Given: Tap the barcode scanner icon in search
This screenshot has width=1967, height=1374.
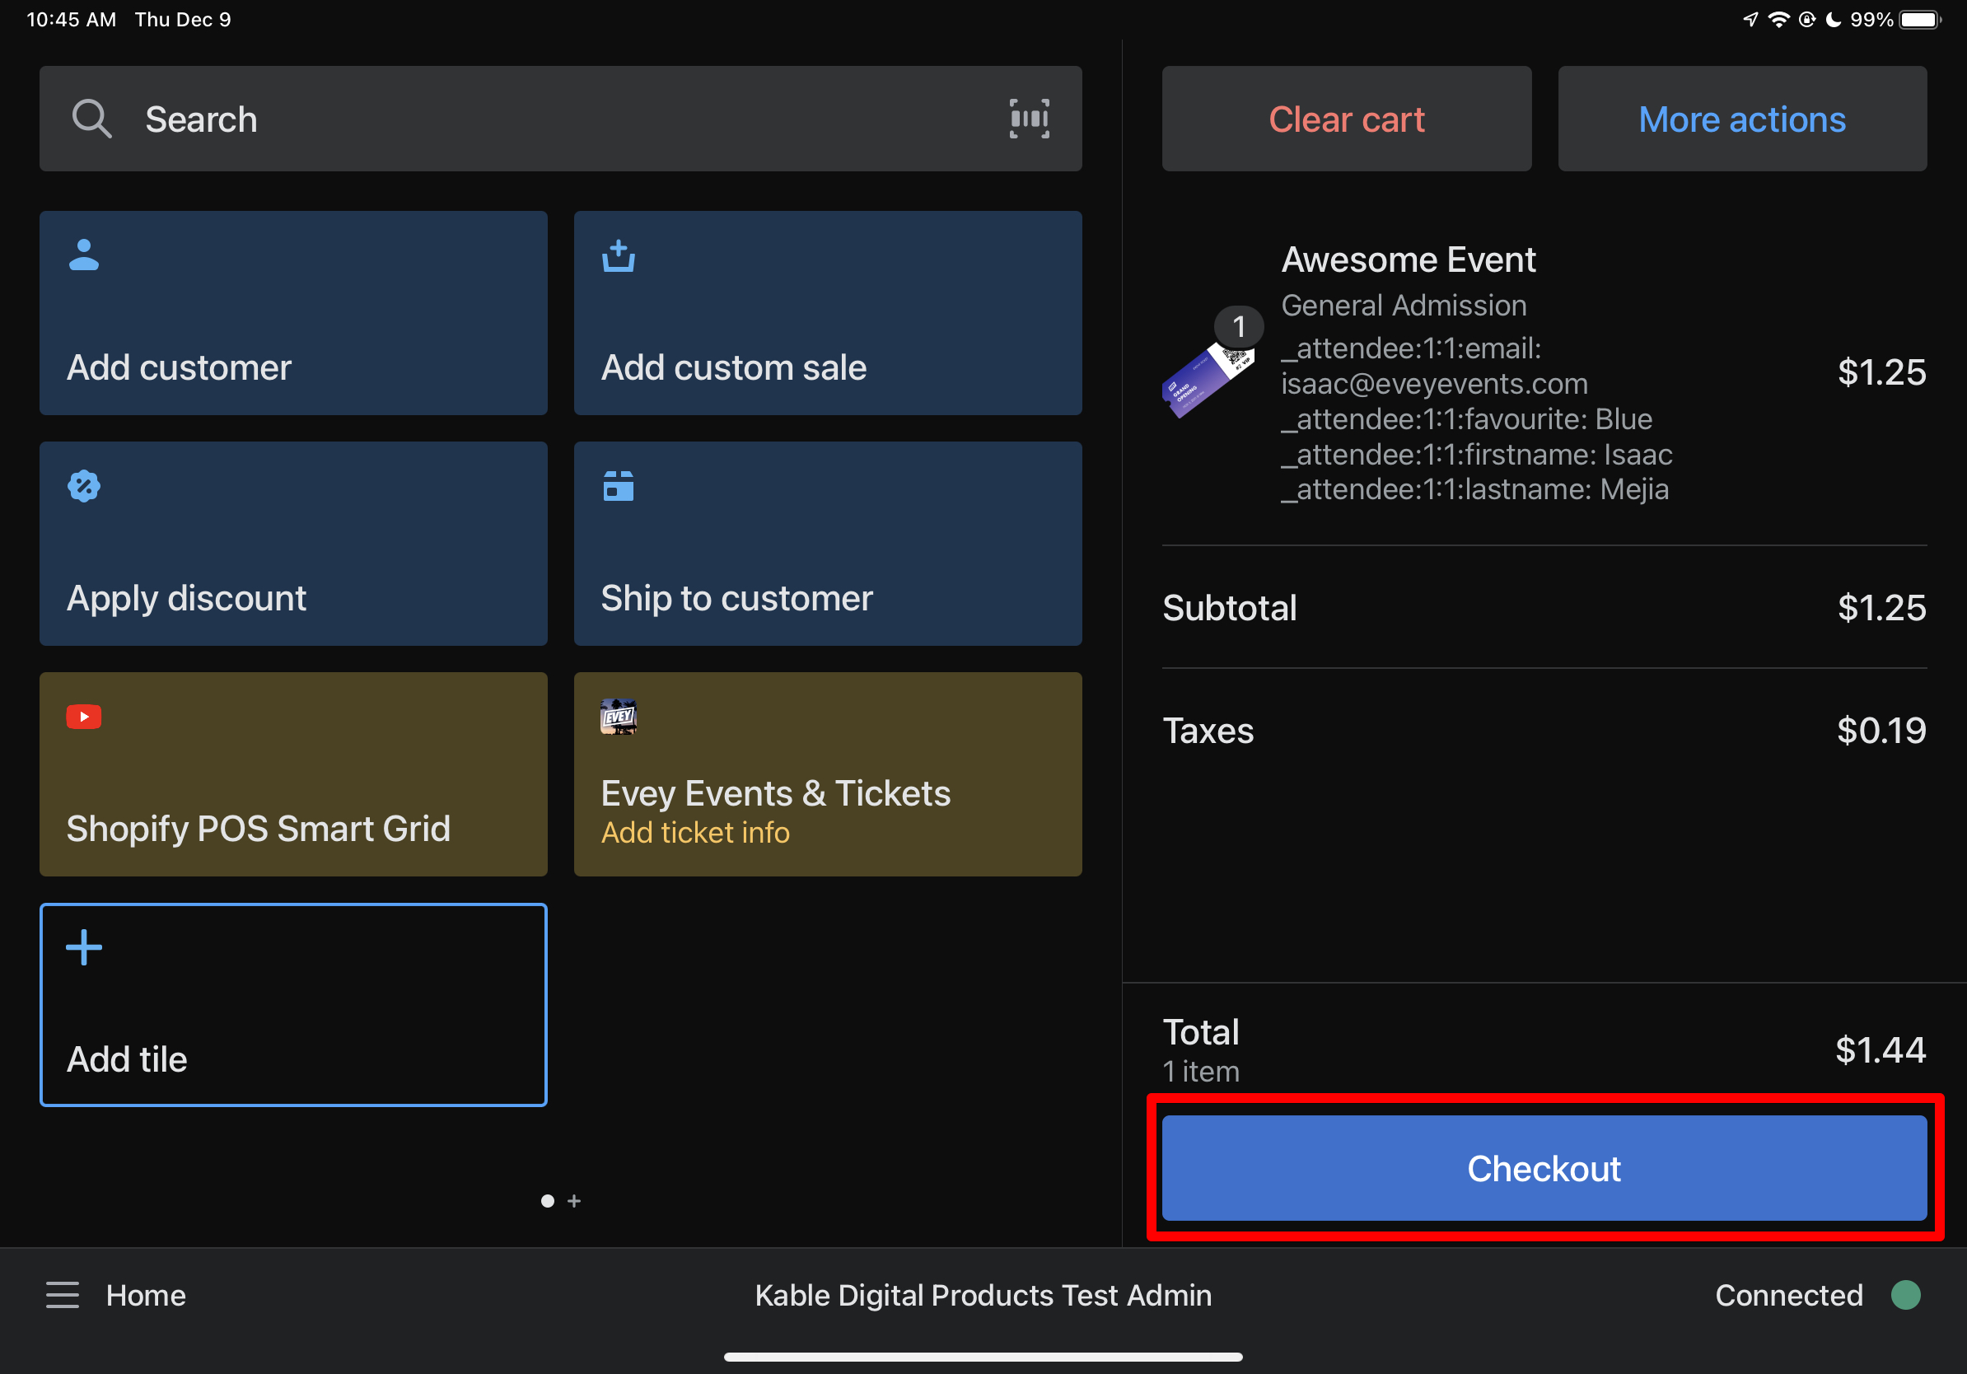Looking at the screenshot, I should pos(1028,119).
